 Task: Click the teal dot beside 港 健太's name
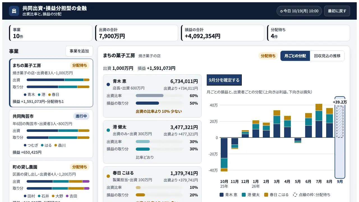(108, 130)
